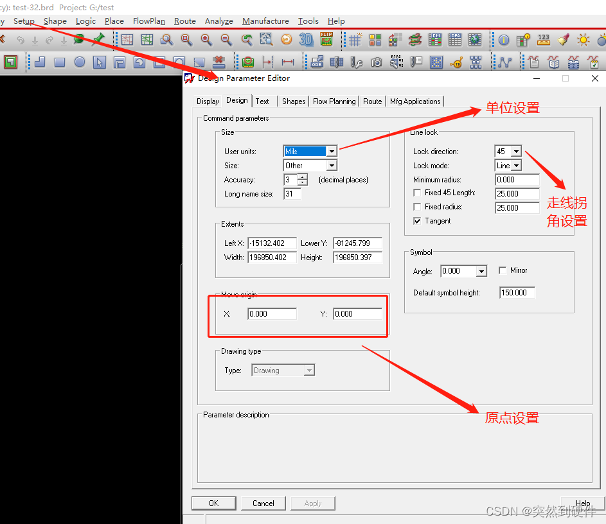This screenshot has width=606, height=524.
Task: Click the 123 ruler measure icon
Action: [544, 40]
